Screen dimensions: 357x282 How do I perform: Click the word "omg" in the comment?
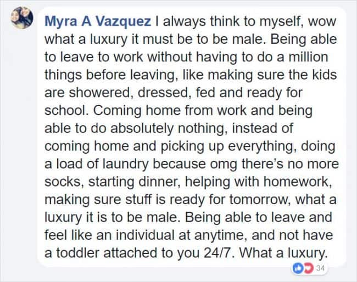click(224, 165)
